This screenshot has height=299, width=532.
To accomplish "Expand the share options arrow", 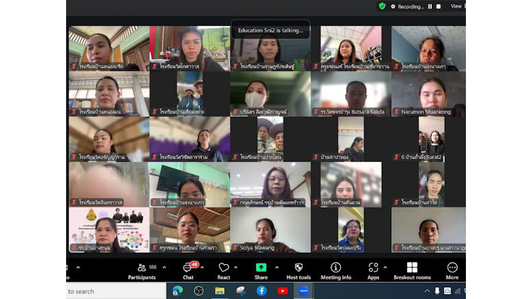I will 277,267.
